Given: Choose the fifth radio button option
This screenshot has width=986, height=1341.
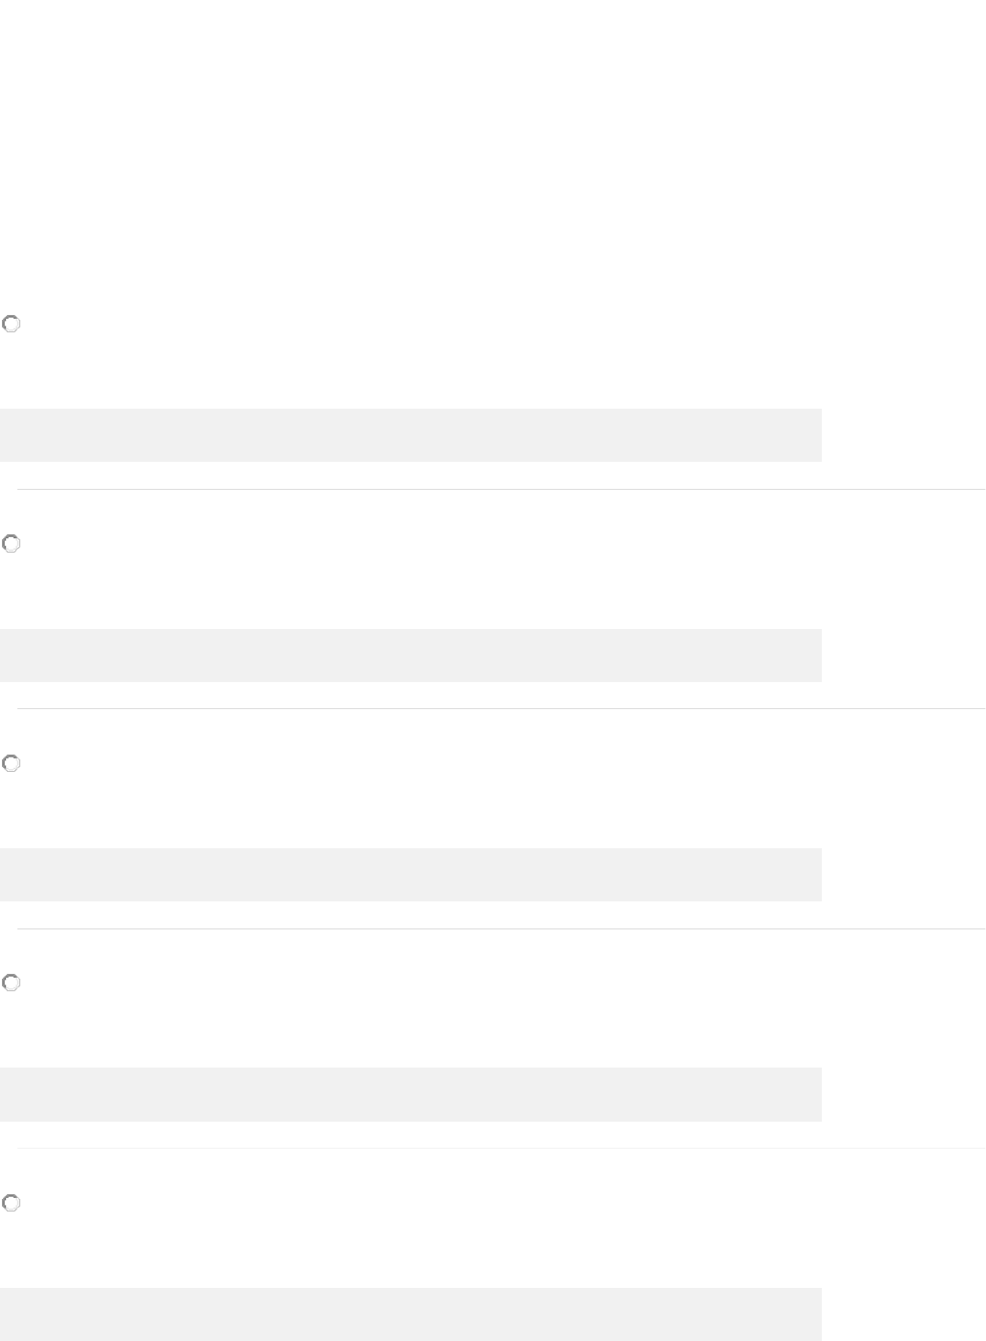Looking at the screenshot, I should (x=11, y=1203).
